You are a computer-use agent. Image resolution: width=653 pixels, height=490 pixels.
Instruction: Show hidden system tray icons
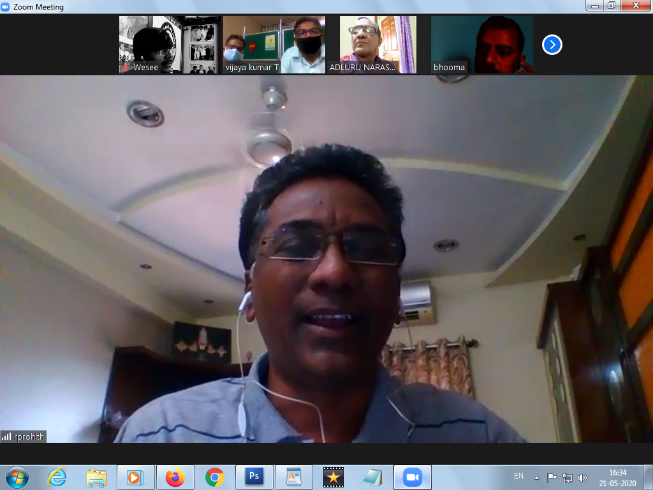(536, 477)
